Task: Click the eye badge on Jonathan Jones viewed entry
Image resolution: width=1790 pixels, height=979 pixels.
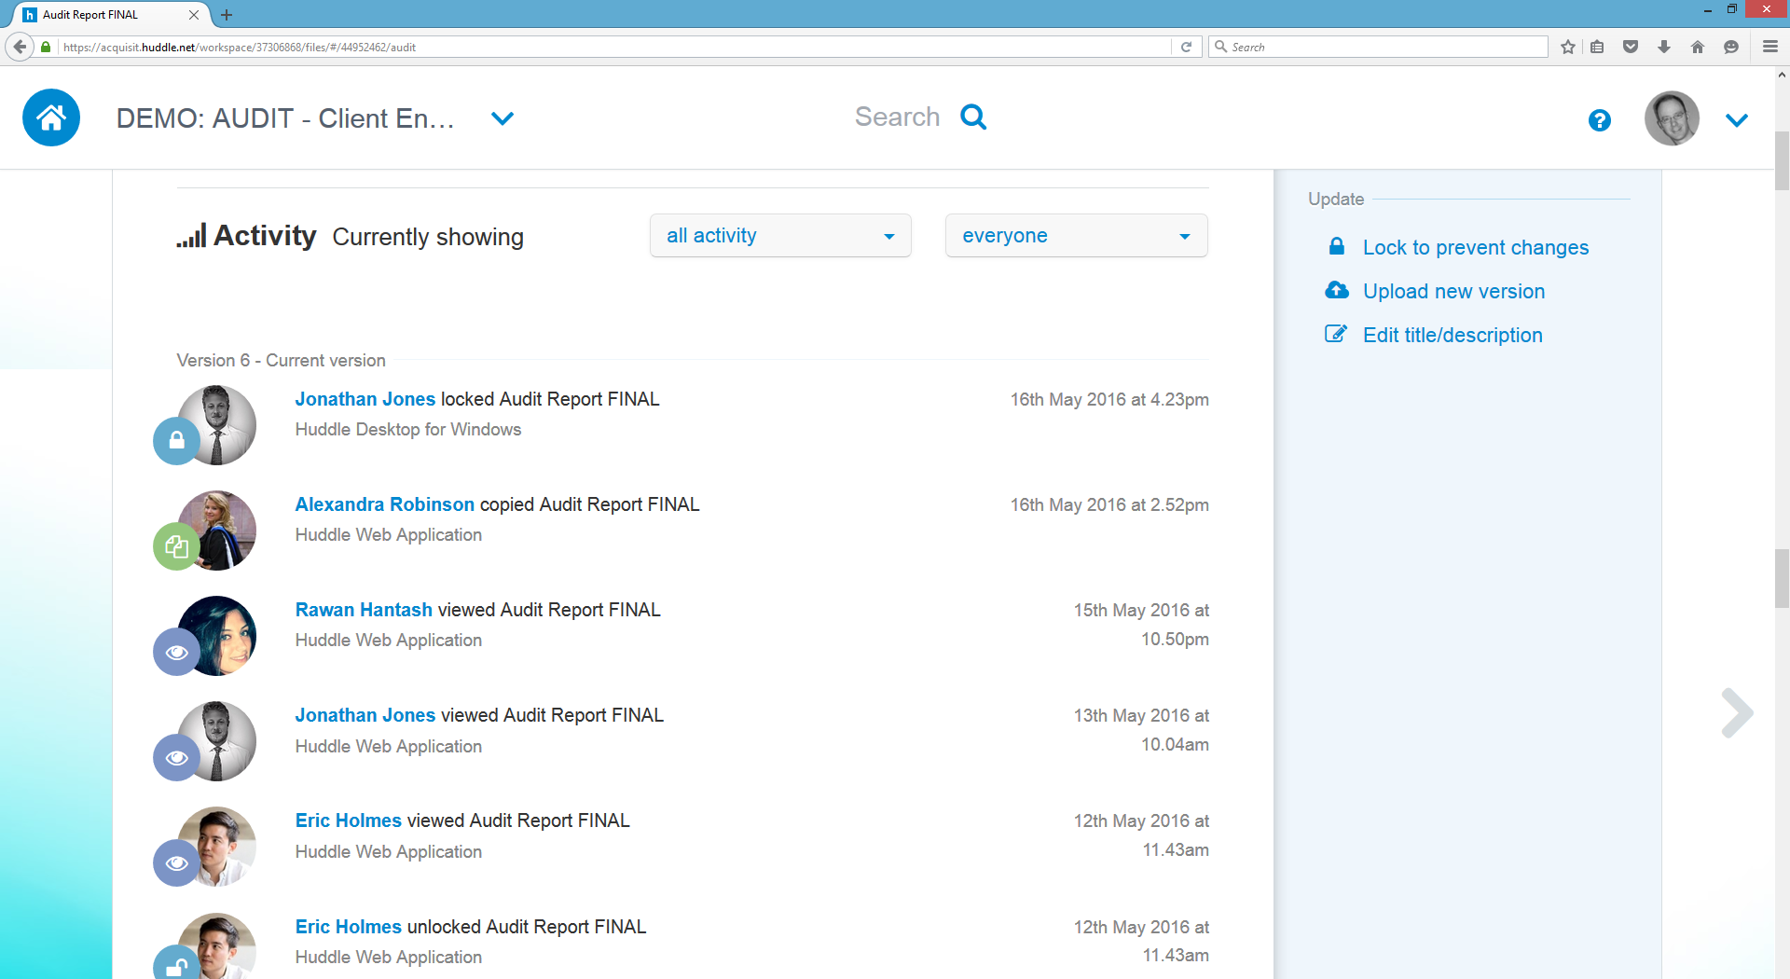Action: coord(176,757)
